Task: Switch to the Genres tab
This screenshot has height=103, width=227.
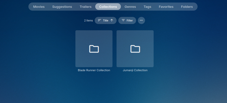Action: 130,7
